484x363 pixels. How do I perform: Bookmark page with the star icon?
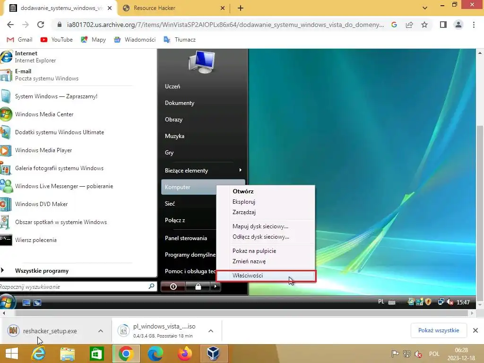(x=424, y=25)
